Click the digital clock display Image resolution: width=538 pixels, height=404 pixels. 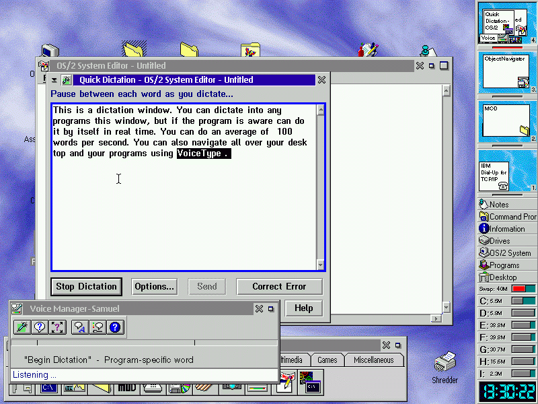point(507,392)
